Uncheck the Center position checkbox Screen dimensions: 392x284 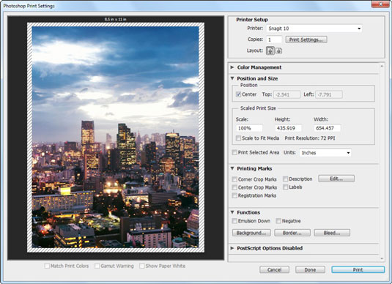click(238, 94)
